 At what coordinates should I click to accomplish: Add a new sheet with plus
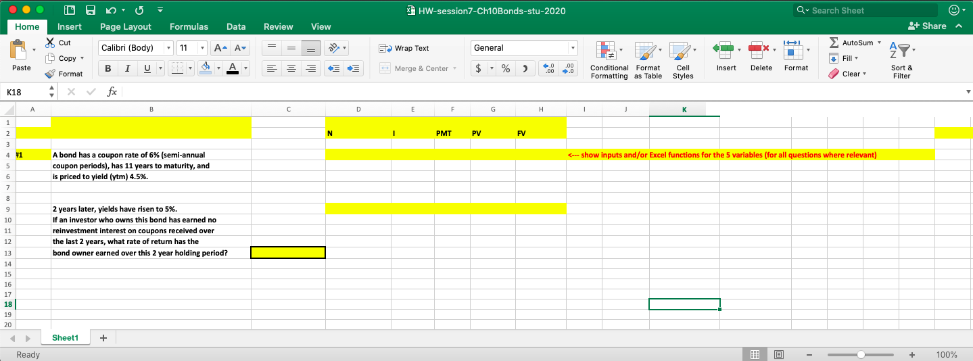pyautogui.click(x=103, y=337)
